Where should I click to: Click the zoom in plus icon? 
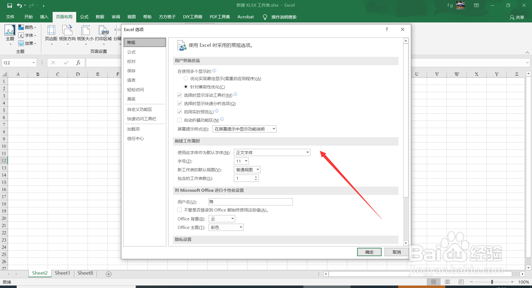512,282
